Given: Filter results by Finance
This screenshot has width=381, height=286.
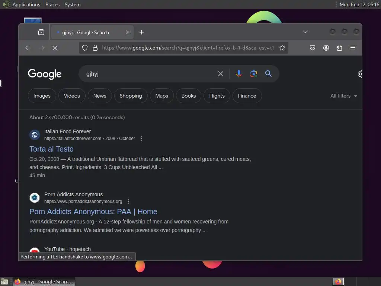Looking at the screenshot, I should (x=247, y=96).
